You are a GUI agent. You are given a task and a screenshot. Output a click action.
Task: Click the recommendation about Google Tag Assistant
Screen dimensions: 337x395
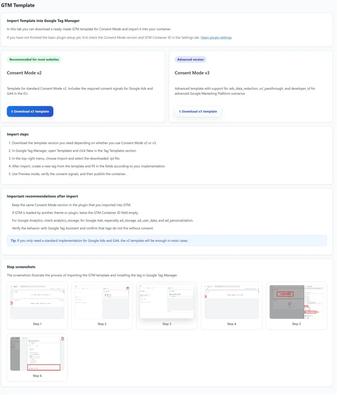tap(83, 228)
